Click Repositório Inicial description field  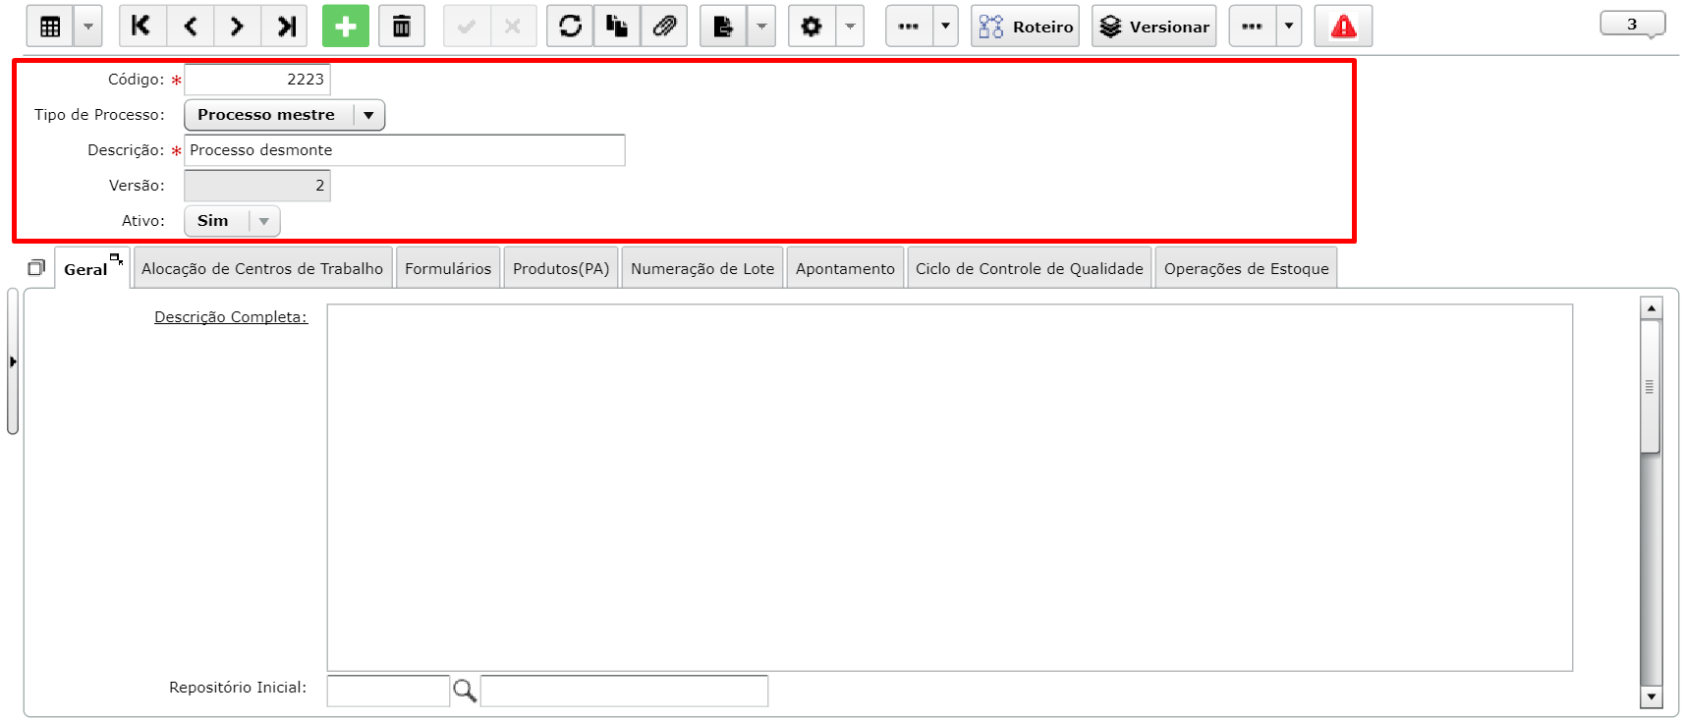[624, 691]
